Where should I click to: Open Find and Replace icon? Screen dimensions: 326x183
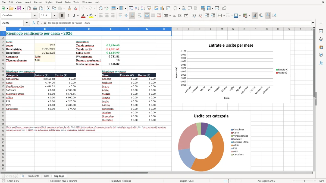click(101, 8)
